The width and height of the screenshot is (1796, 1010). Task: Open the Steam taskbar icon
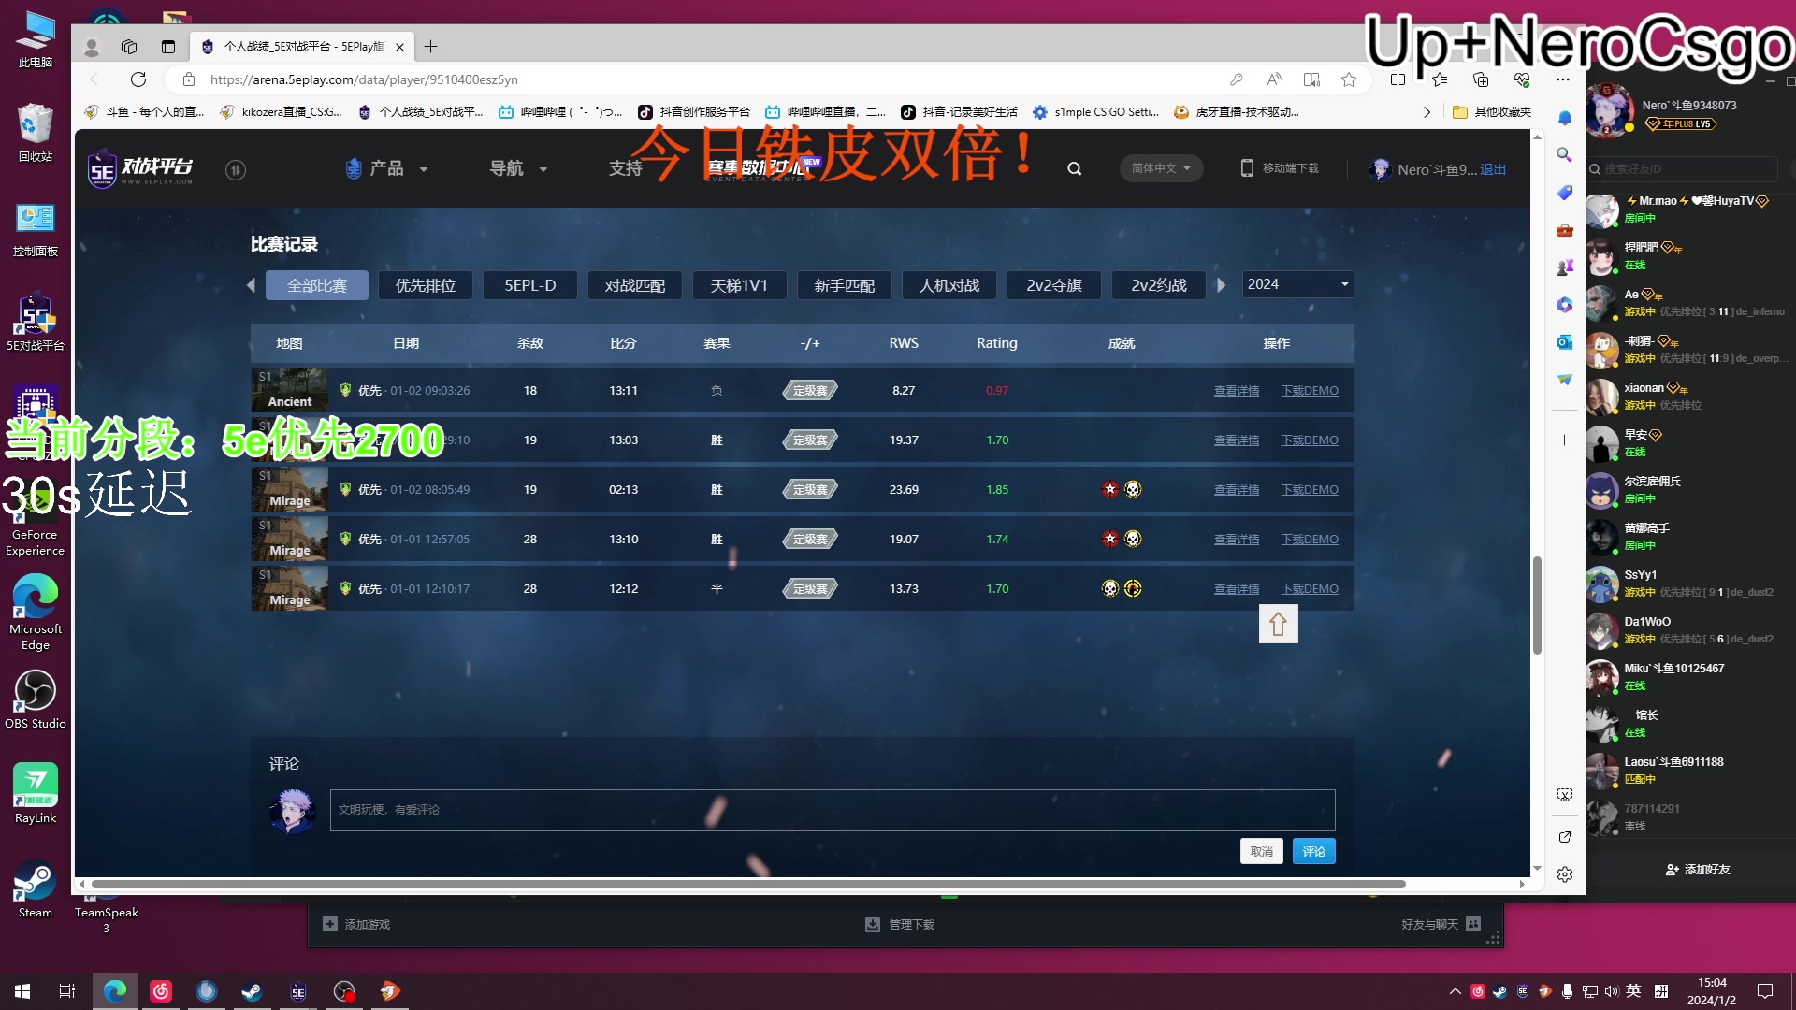coord(252,991)
